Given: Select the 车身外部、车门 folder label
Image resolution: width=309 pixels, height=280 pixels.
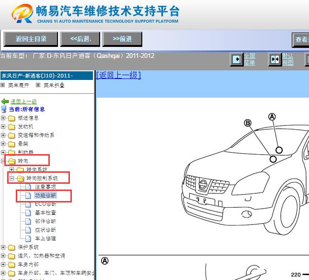Looking at the screenshot, I should pyautogui.click(x=56, y=273).
